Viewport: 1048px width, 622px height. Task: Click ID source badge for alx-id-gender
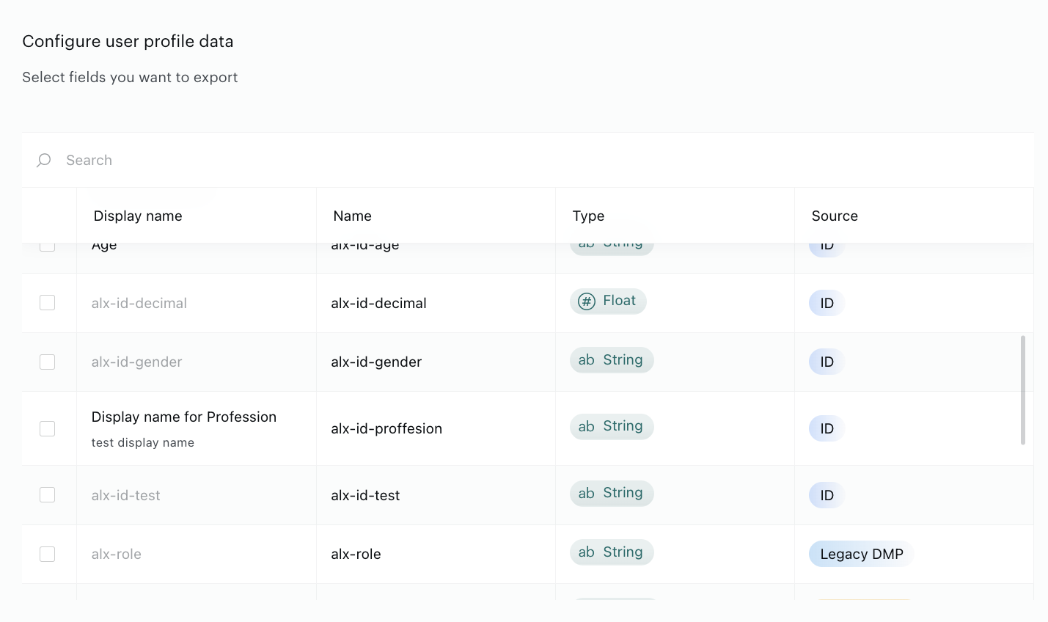point(827,362)
